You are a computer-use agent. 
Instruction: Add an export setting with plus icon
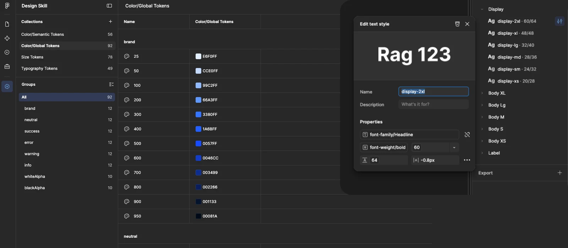[x=560, y=173]
